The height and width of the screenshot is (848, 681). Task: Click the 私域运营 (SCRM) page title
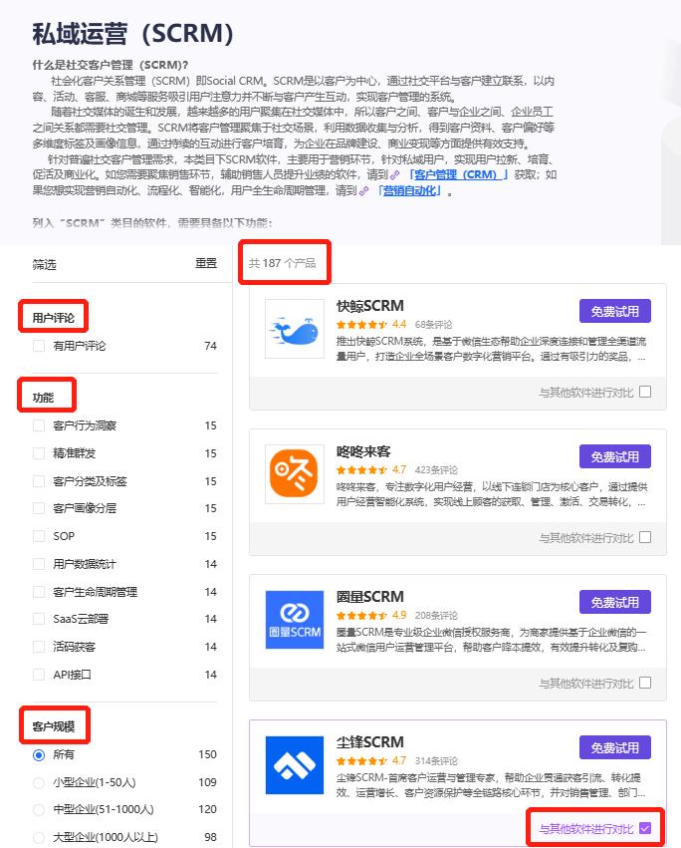point(133,34)
